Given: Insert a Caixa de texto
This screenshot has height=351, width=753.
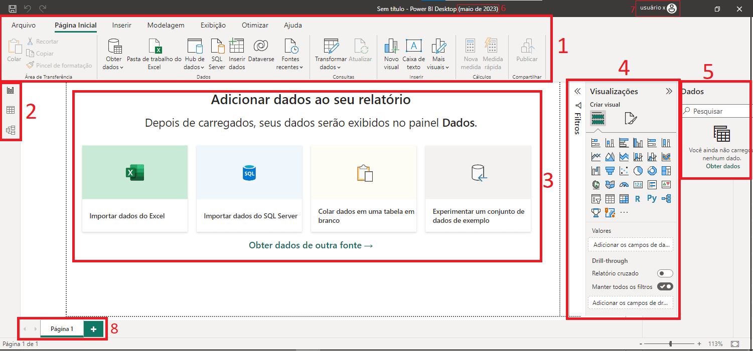Looking at the screenshot, I should point(414,54).
